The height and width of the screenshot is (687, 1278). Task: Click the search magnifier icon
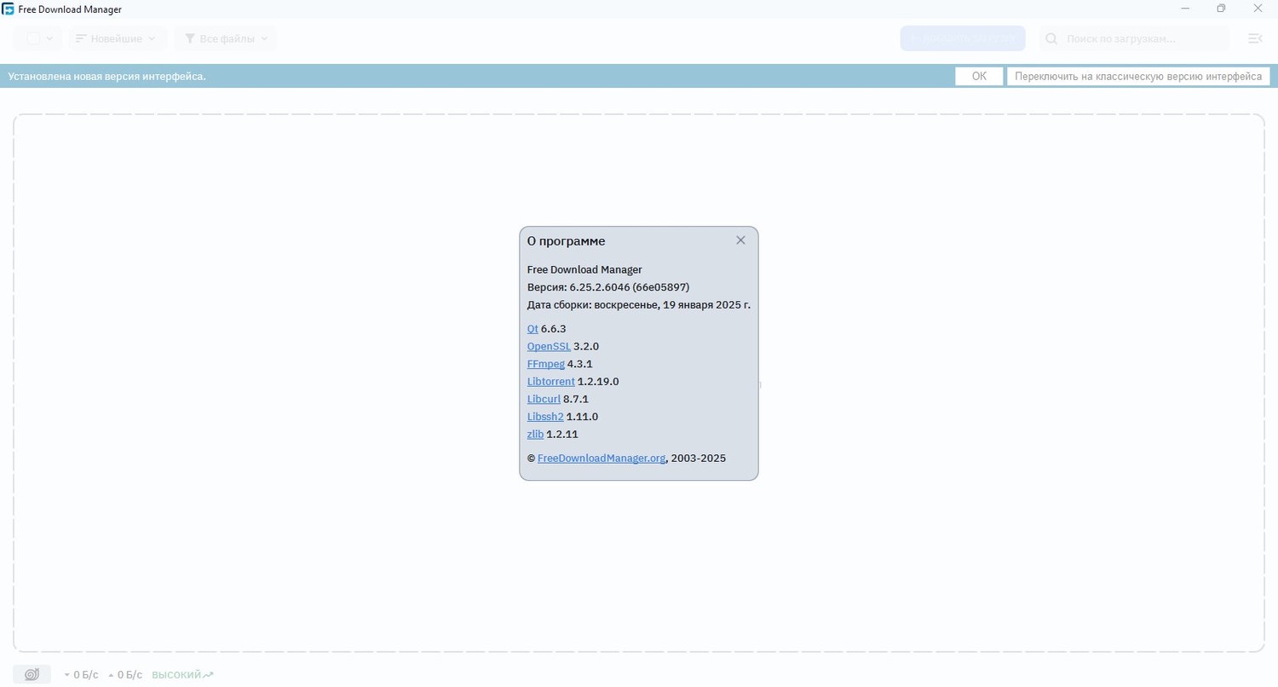pos(1051,38)
